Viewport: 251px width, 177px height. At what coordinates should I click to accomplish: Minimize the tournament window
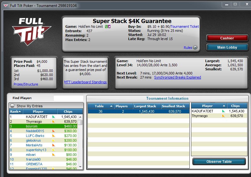pyautogui.click(x=227, y=5)
